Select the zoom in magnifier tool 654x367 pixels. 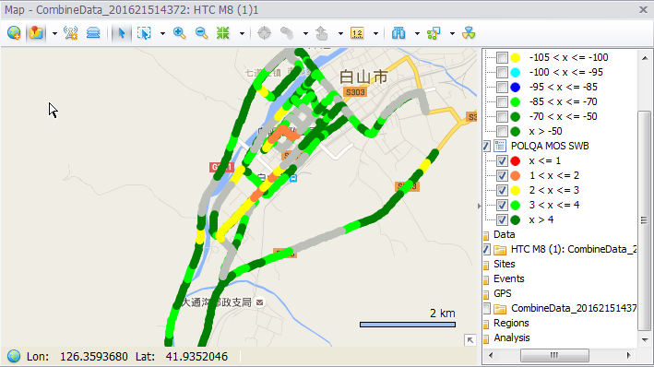[x=179, y=33]
